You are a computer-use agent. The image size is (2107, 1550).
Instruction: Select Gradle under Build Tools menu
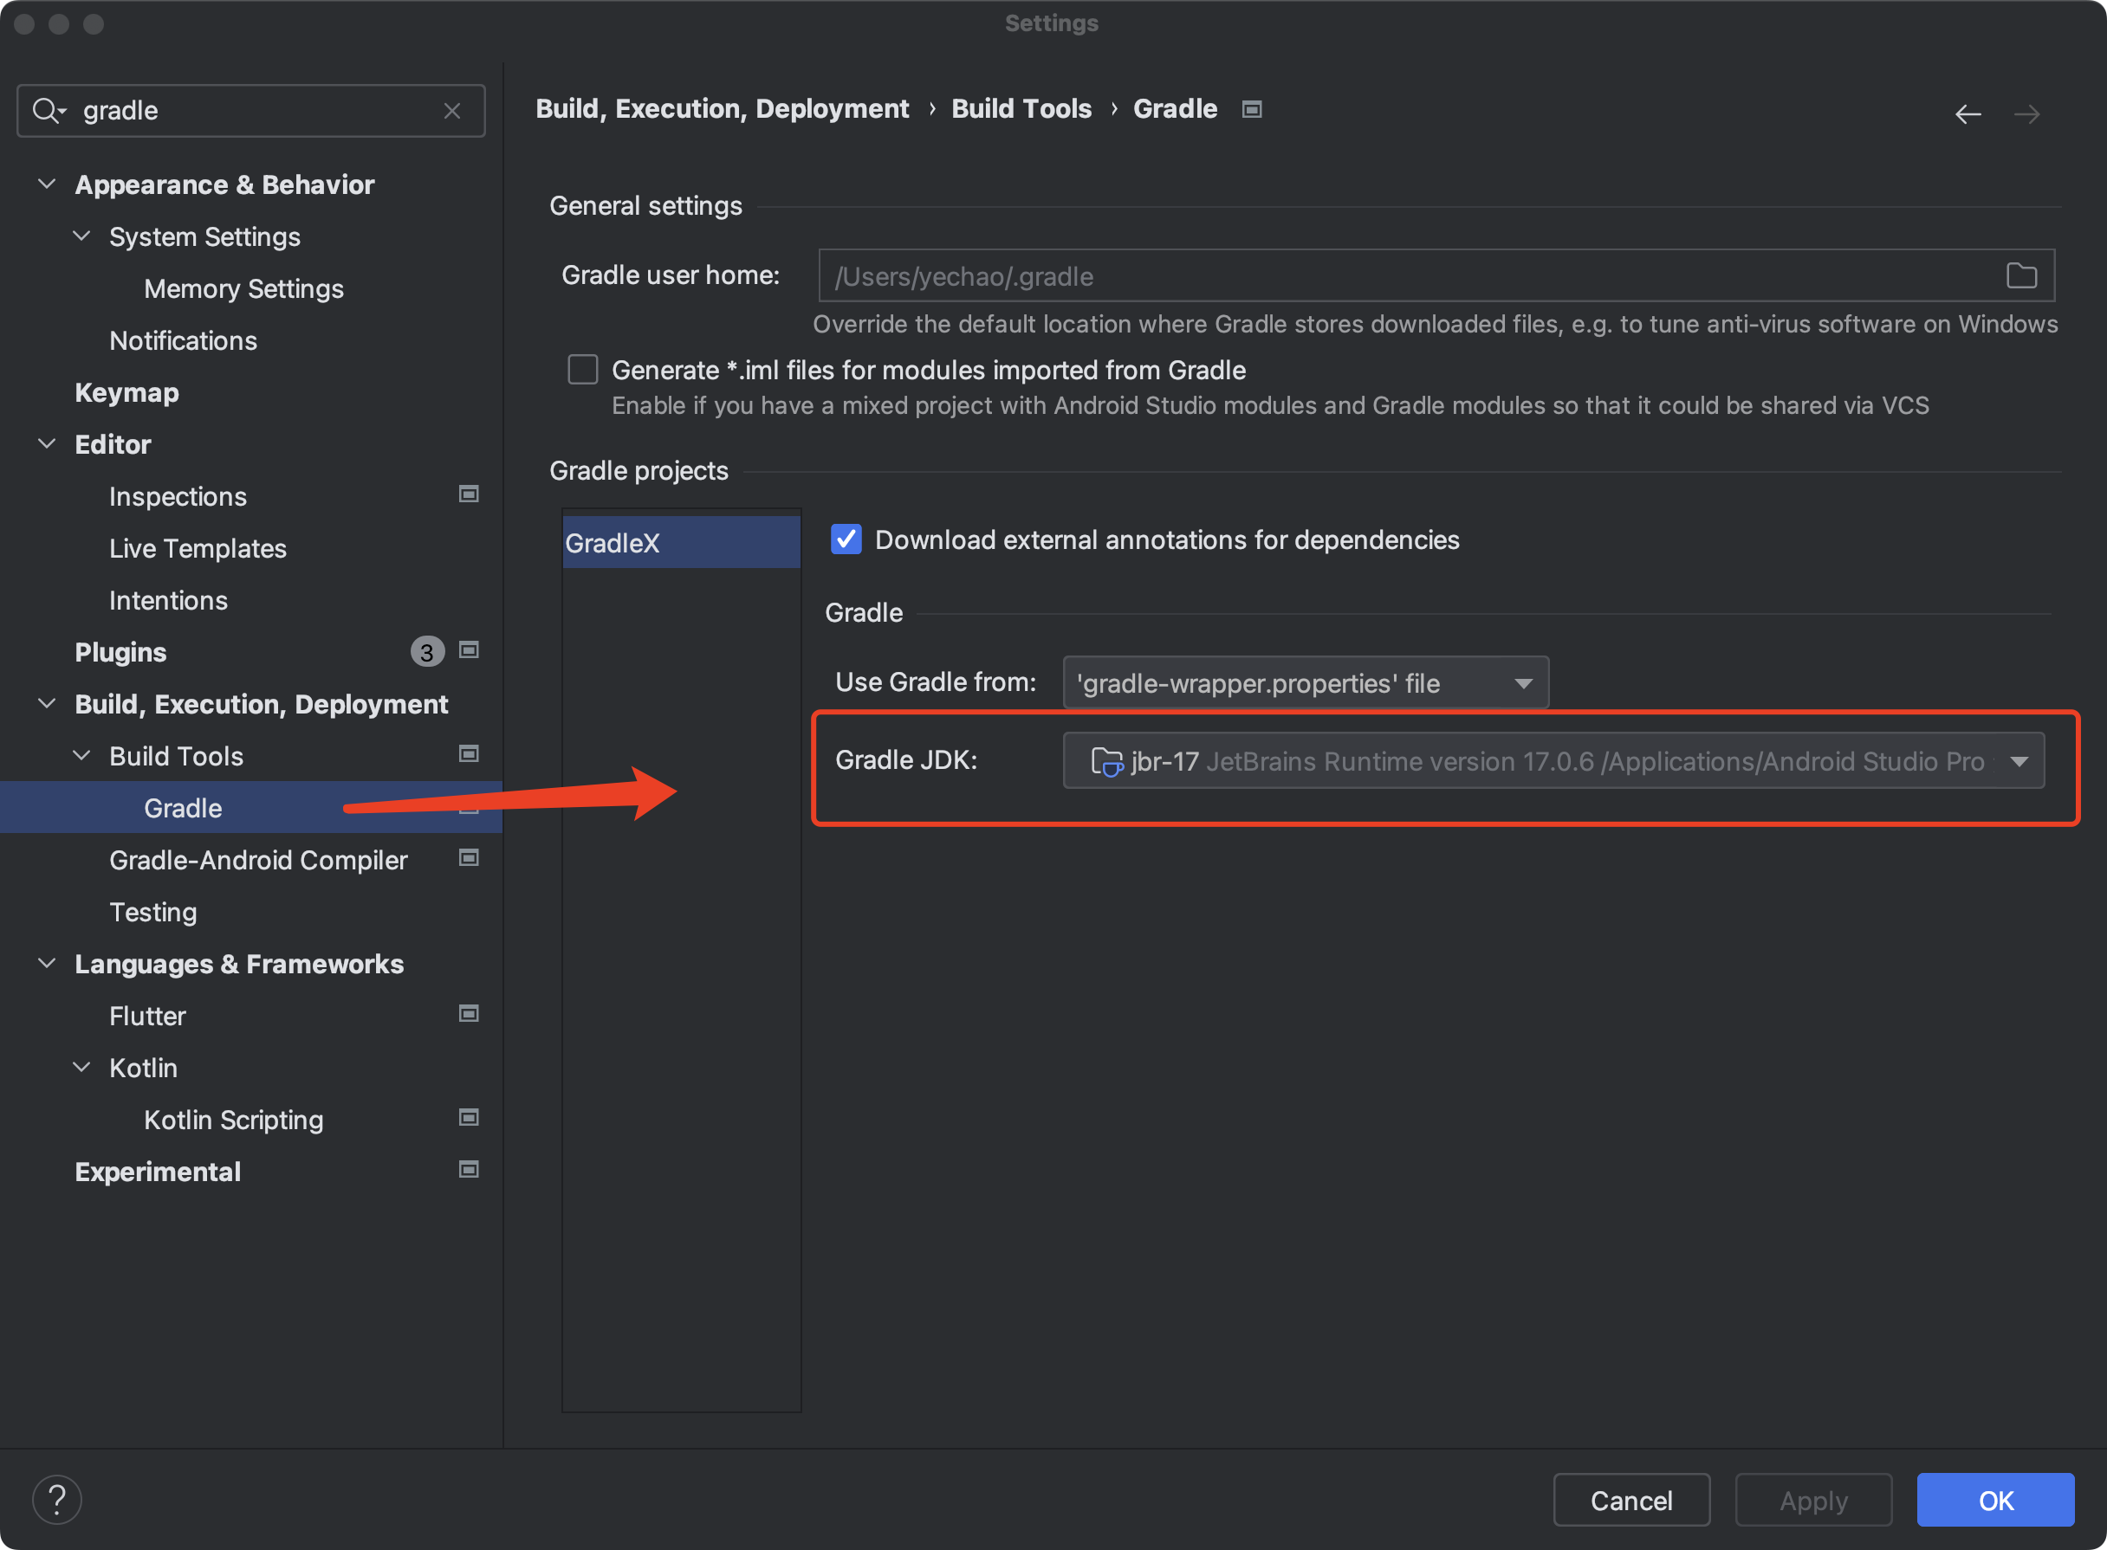tap(182, 806)
